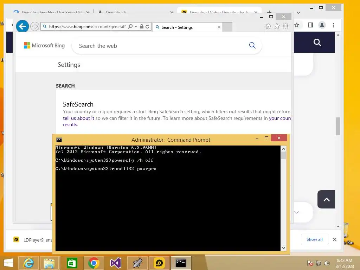Image resolution: width=360 pixels, height=270 pixels.
Task: Focus the Search the web box
Action: point(161,46)
